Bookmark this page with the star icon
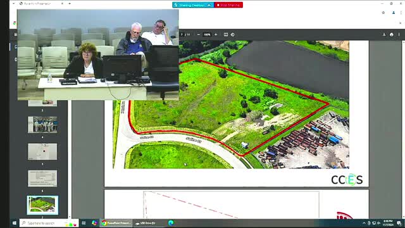 click(x=383, y=13)
